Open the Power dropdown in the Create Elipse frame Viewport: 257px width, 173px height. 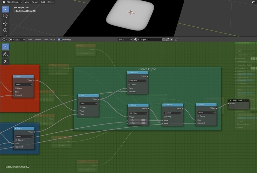pyautogui.click(x=206, y=113)
